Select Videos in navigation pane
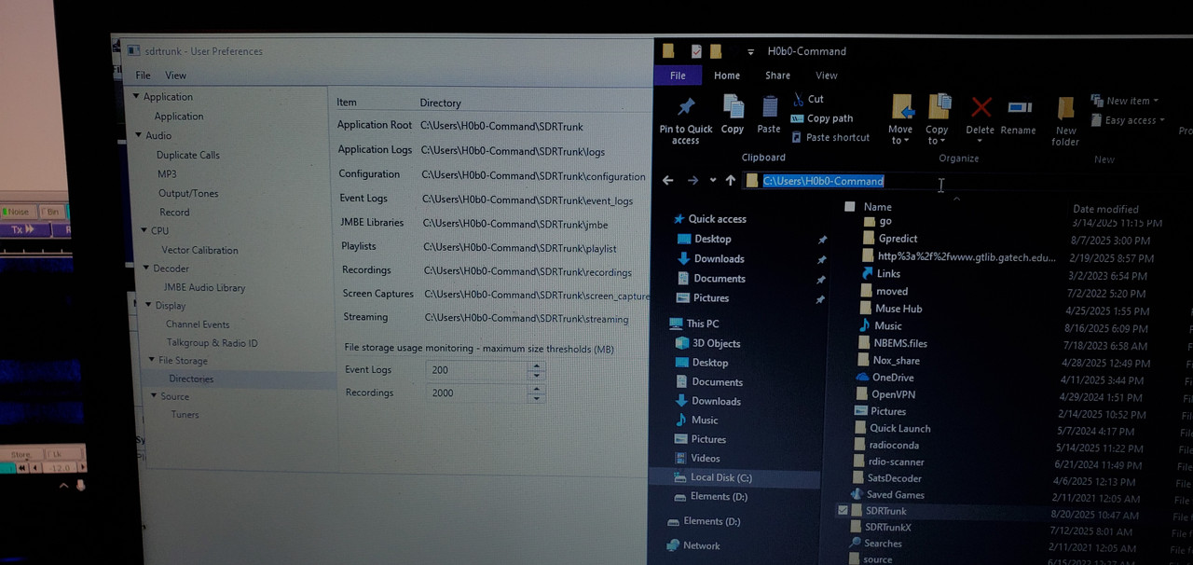 click(706, 459)
